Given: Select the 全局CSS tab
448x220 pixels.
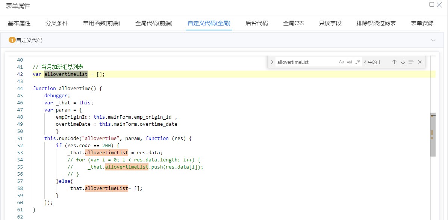Looking at the screenshot, I should tap(293, 23).
